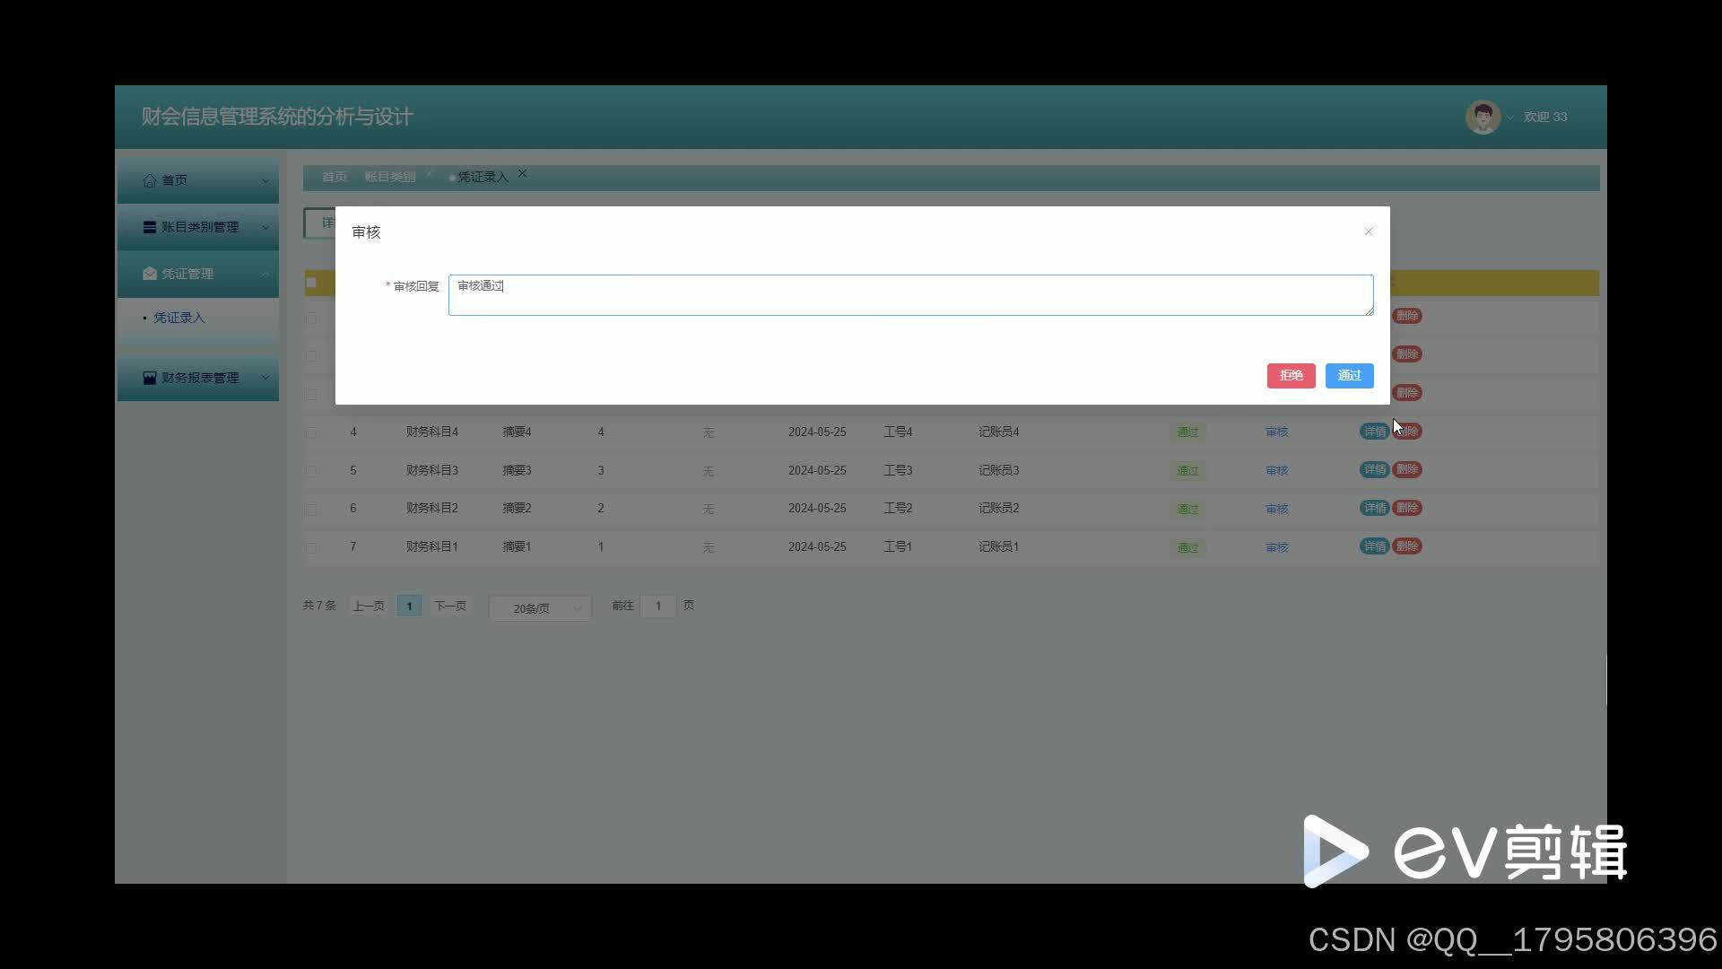This screenshot has width=1722, height=969.
Task: Click into the 审核回复 text area
Action: [910, 295]
